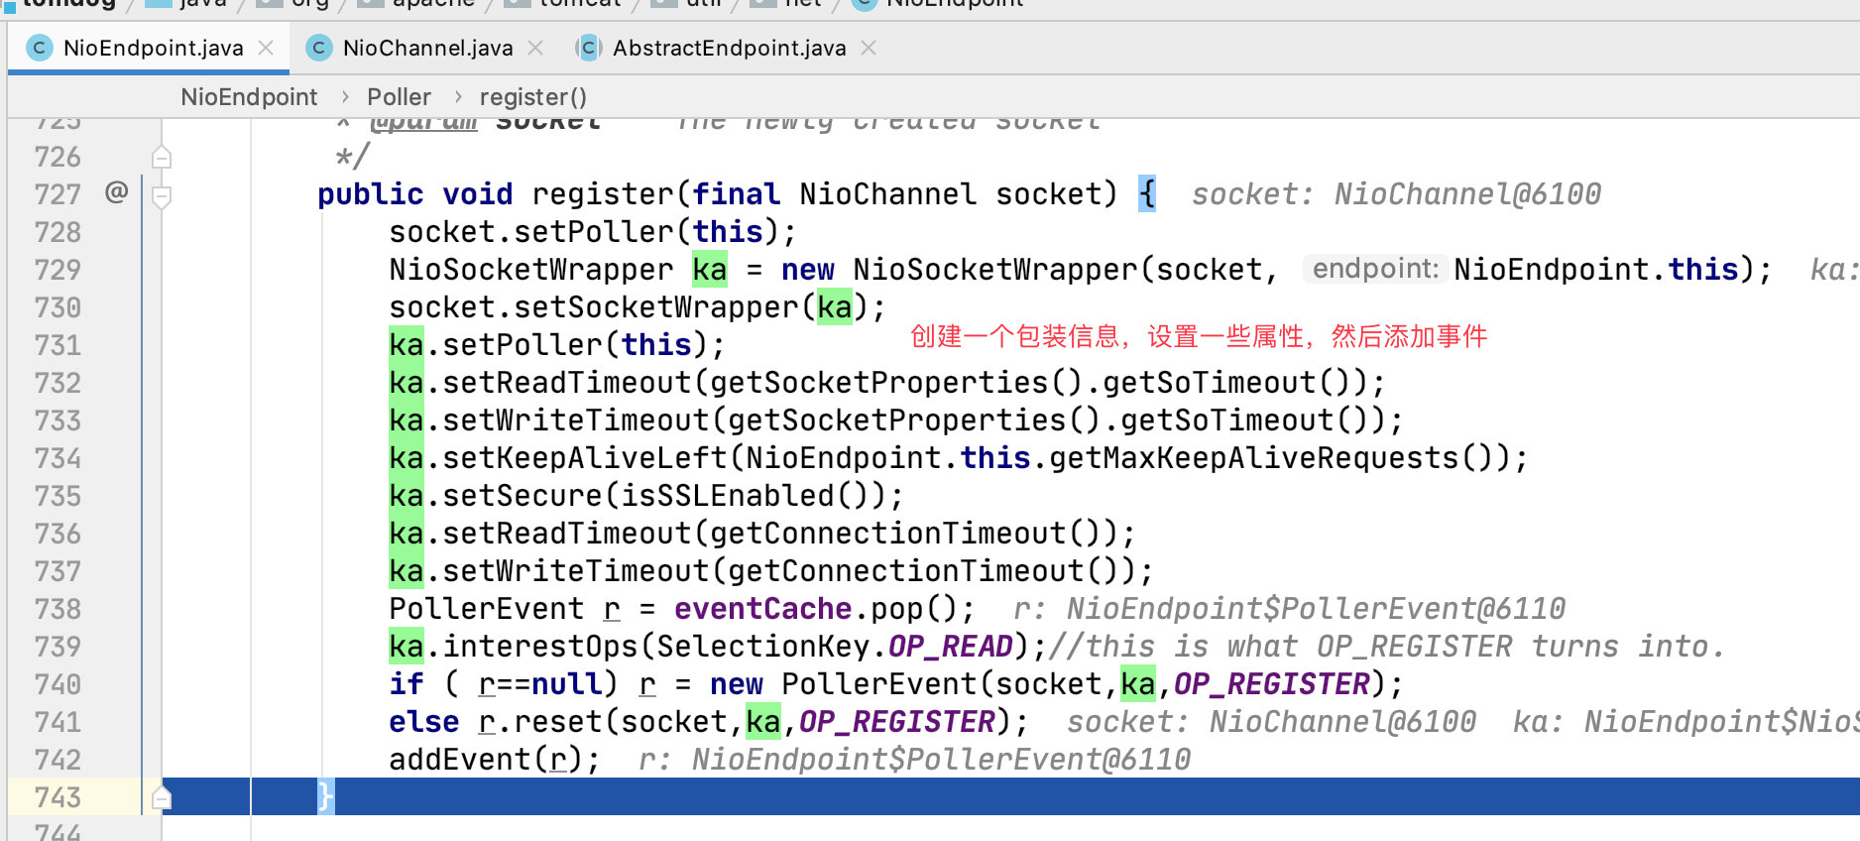Screen dimensions: 1860x841
Task: Close the NioChannel.java tab
Action: [535, 48]
